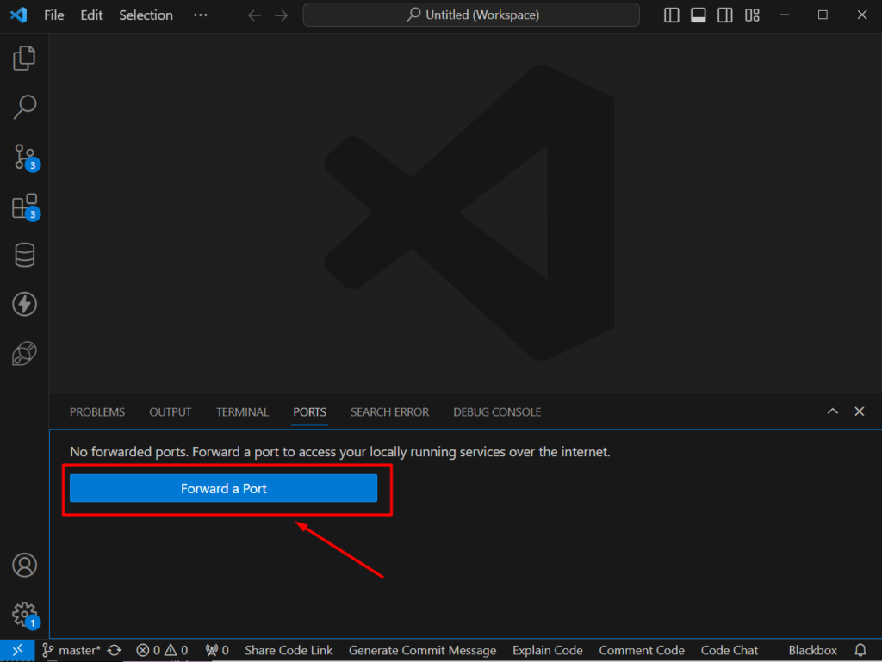The height and width of the screenshot is (662, 882).
Task: Click the Forward a Port button
Action: coord(223,488)
